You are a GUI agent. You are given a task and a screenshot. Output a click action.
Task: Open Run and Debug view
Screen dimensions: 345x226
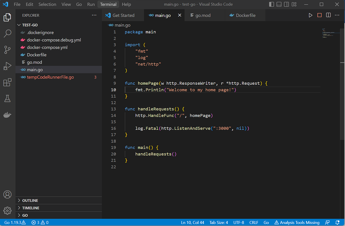pos(7,66)
